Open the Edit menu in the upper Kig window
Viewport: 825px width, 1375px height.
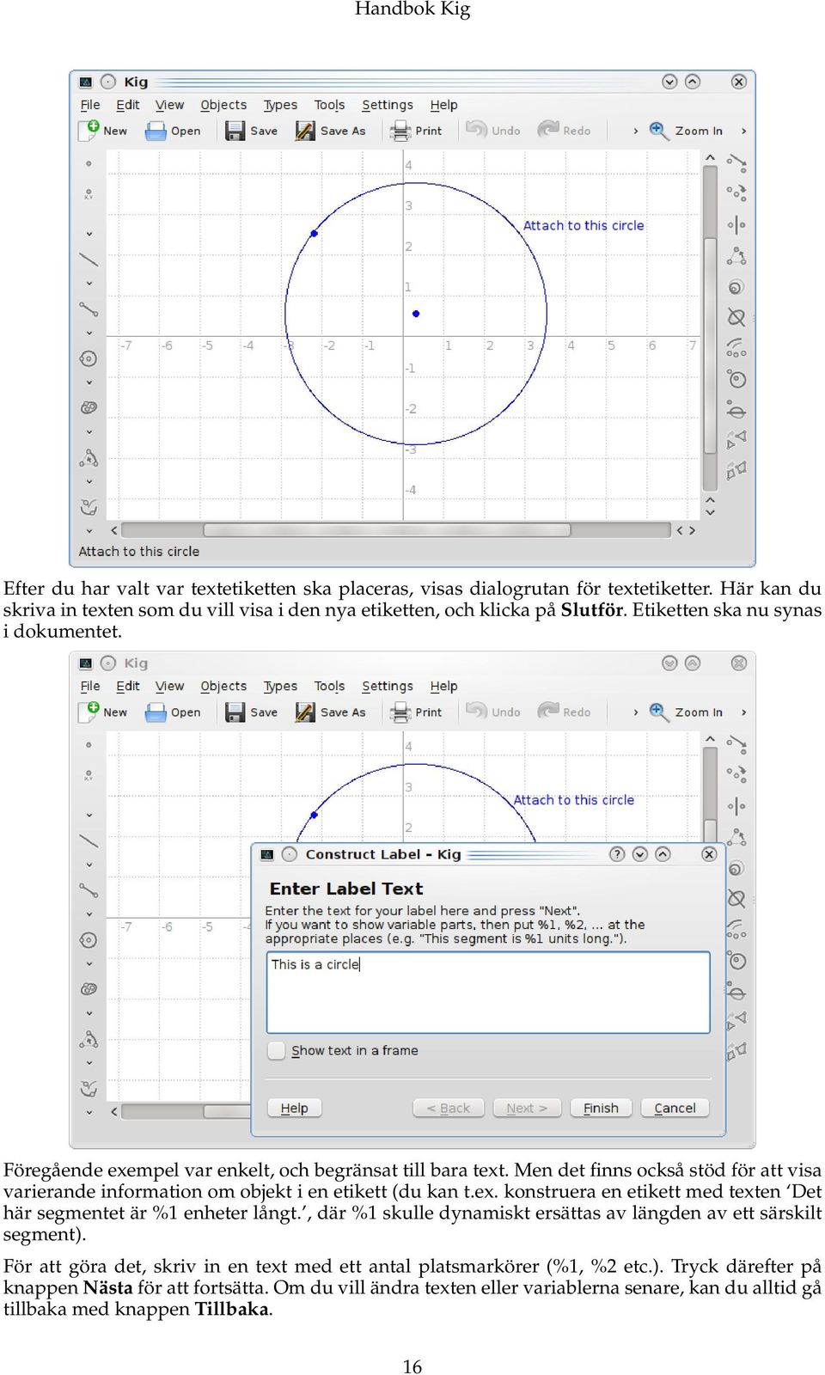128,105
